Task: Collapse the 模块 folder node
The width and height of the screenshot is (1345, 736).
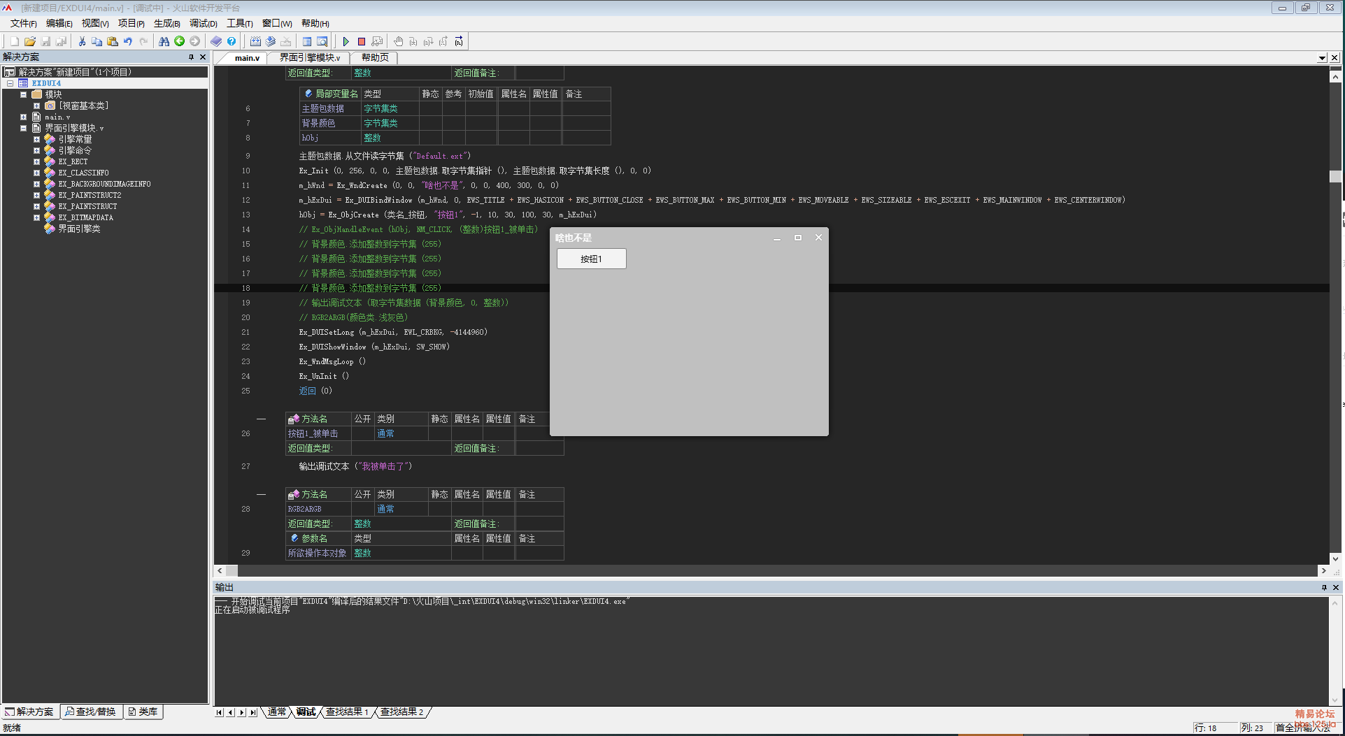Action: tap(23, 94)
